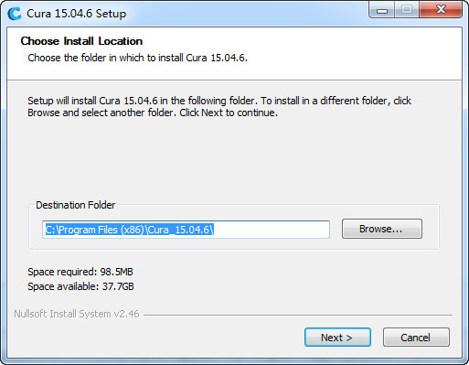Viewport: 469px width, 365px height.
Task: Click the 'Browse and select another folder' sentence line
Action: pos(153,113)
